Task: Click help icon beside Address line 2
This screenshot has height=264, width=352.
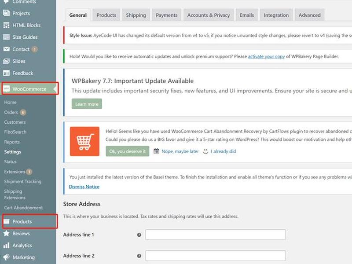Action: [139, 256]
